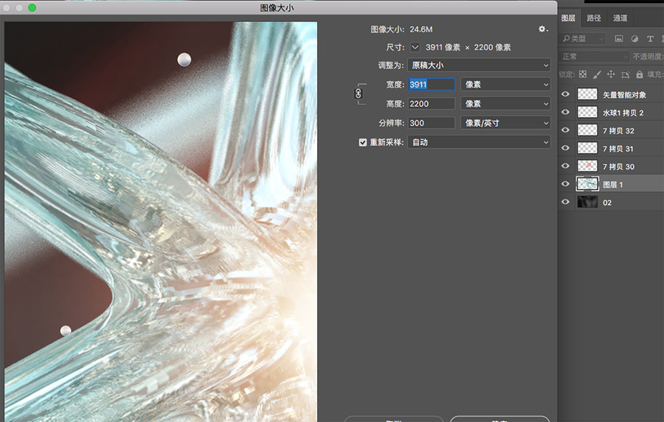Select the 水球1 拷贝 2 layer thumbnail
The height and width of the screenshot is (422, 664).
point(587,112)
